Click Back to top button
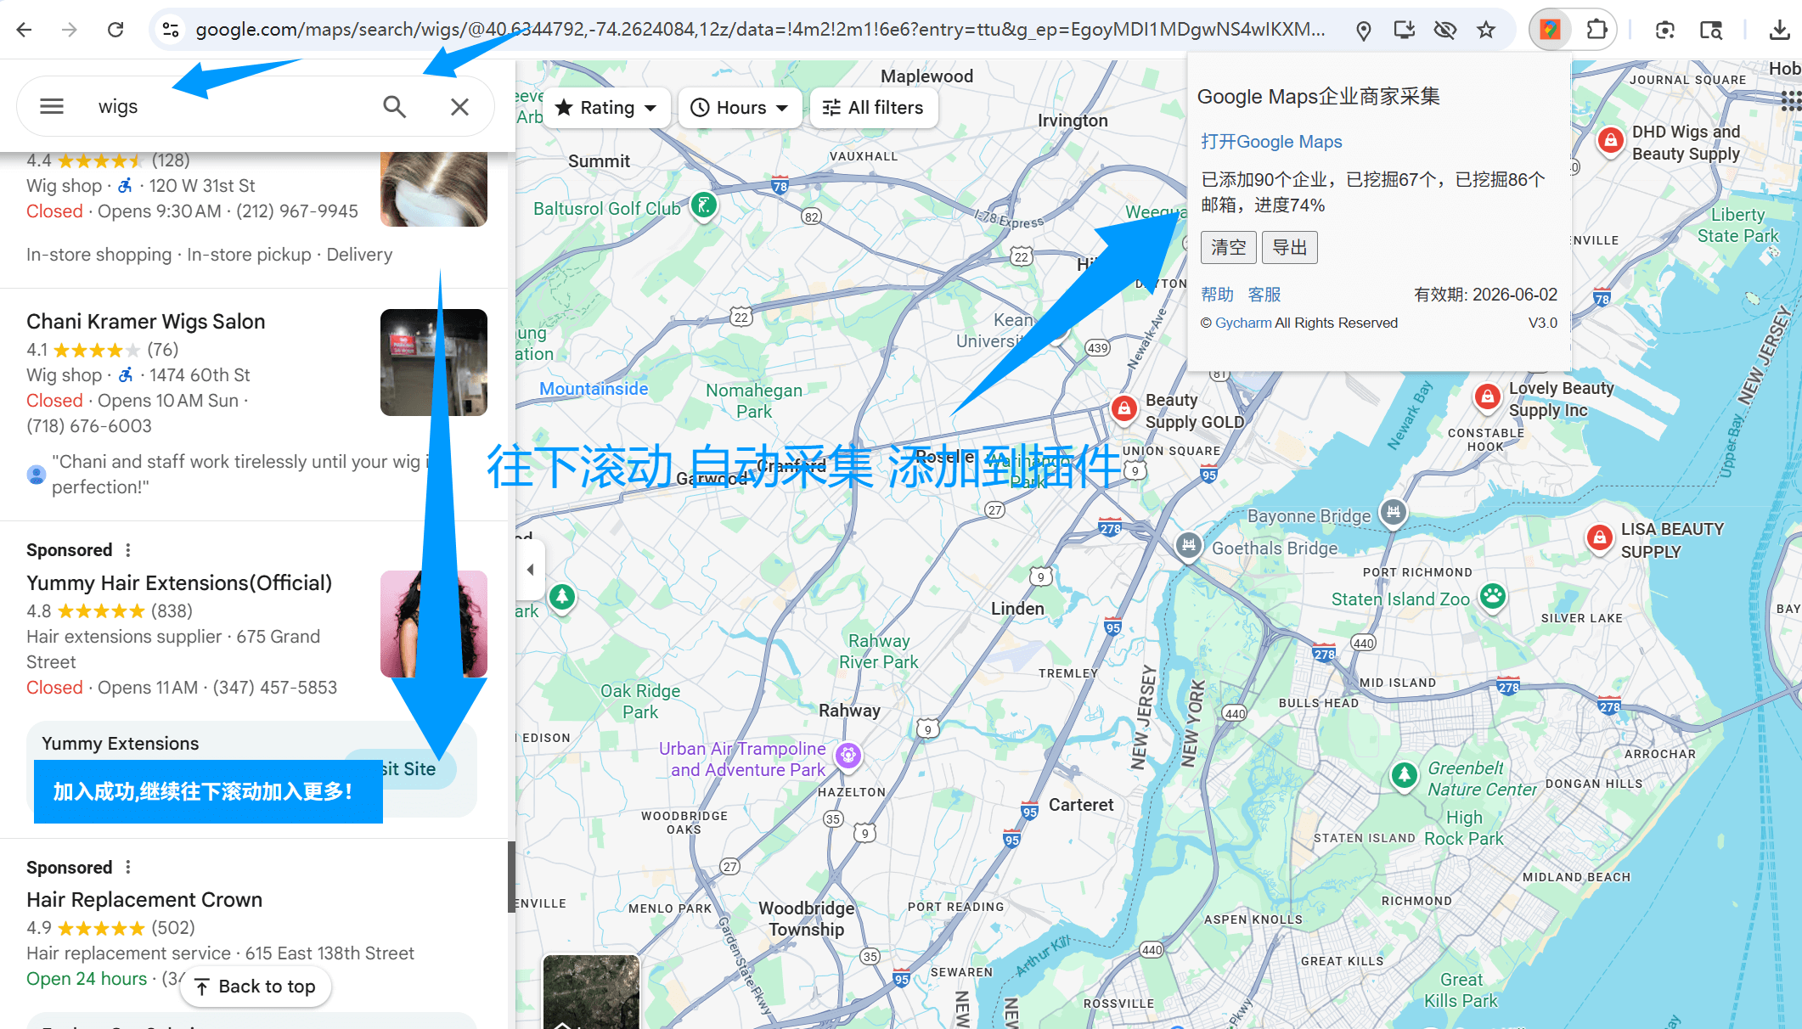Screen dimensions: 1802x1029 pyautogui.click(x=256, y=987)
